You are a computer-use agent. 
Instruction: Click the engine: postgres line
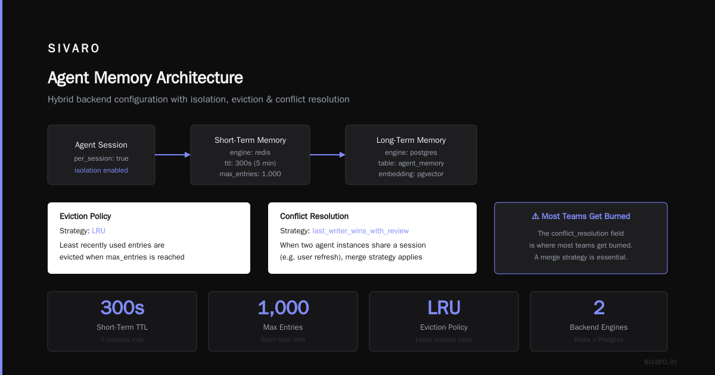pos(411,152)
